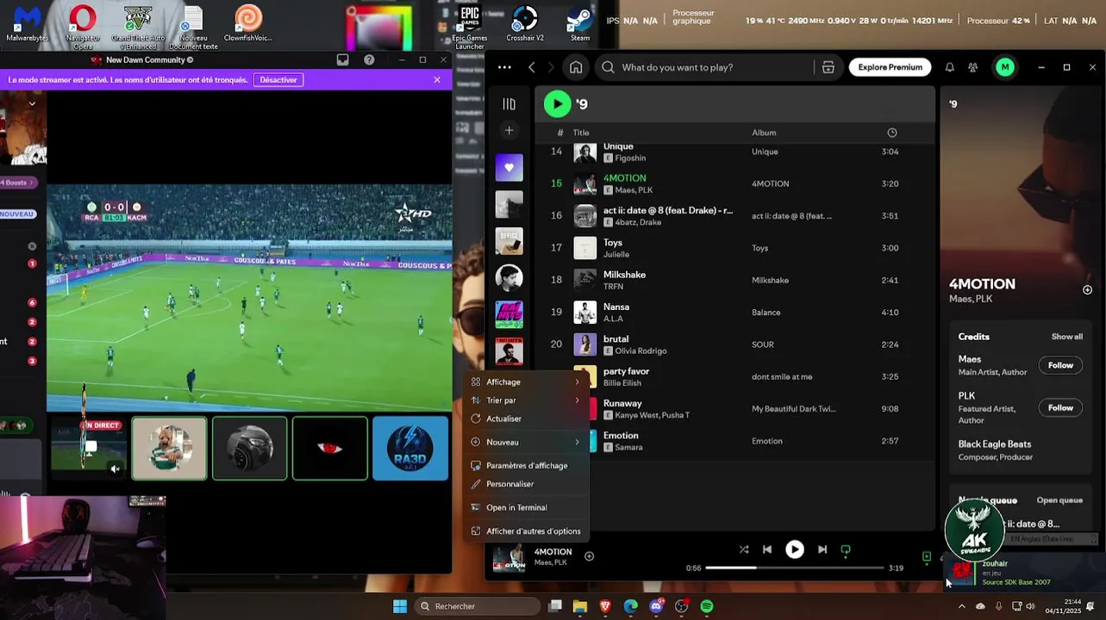Show hidden system tray icons chevron
The width and height of the screenshot is (1106, 620).
click(x=962, y=606)
